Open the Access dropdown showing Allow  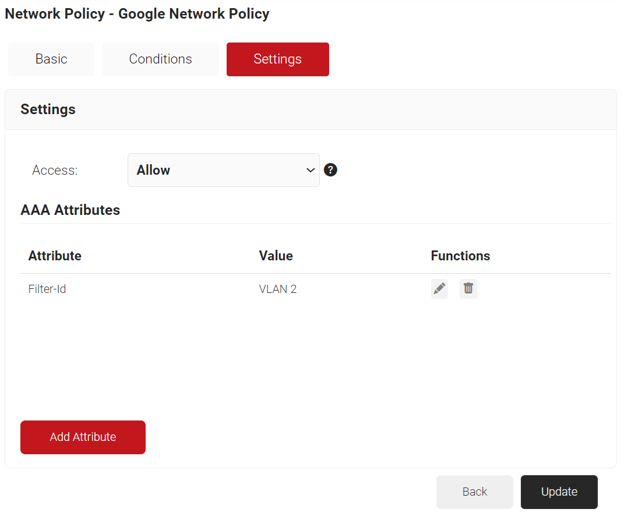point(223,170)
